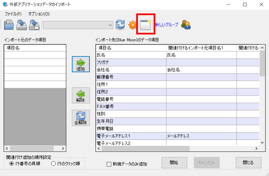The height and width of the screenshot is (176, 269).
Task: Open the ファイル(F) menu
Action: (13, 14)
